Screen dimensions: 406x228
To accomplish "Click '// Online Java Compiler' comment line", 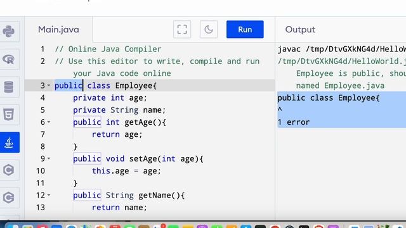I will 108,49.
